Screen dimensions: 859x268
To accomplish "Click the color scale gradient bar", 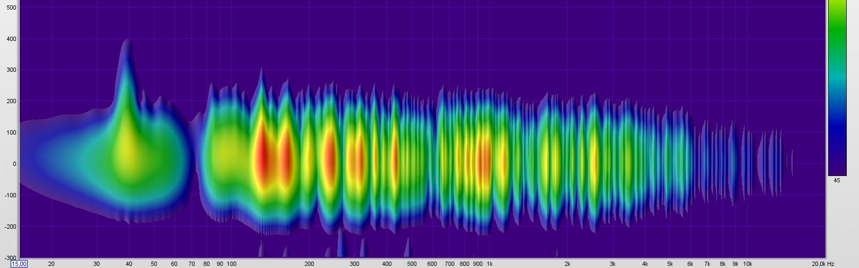I will point(837,88).
